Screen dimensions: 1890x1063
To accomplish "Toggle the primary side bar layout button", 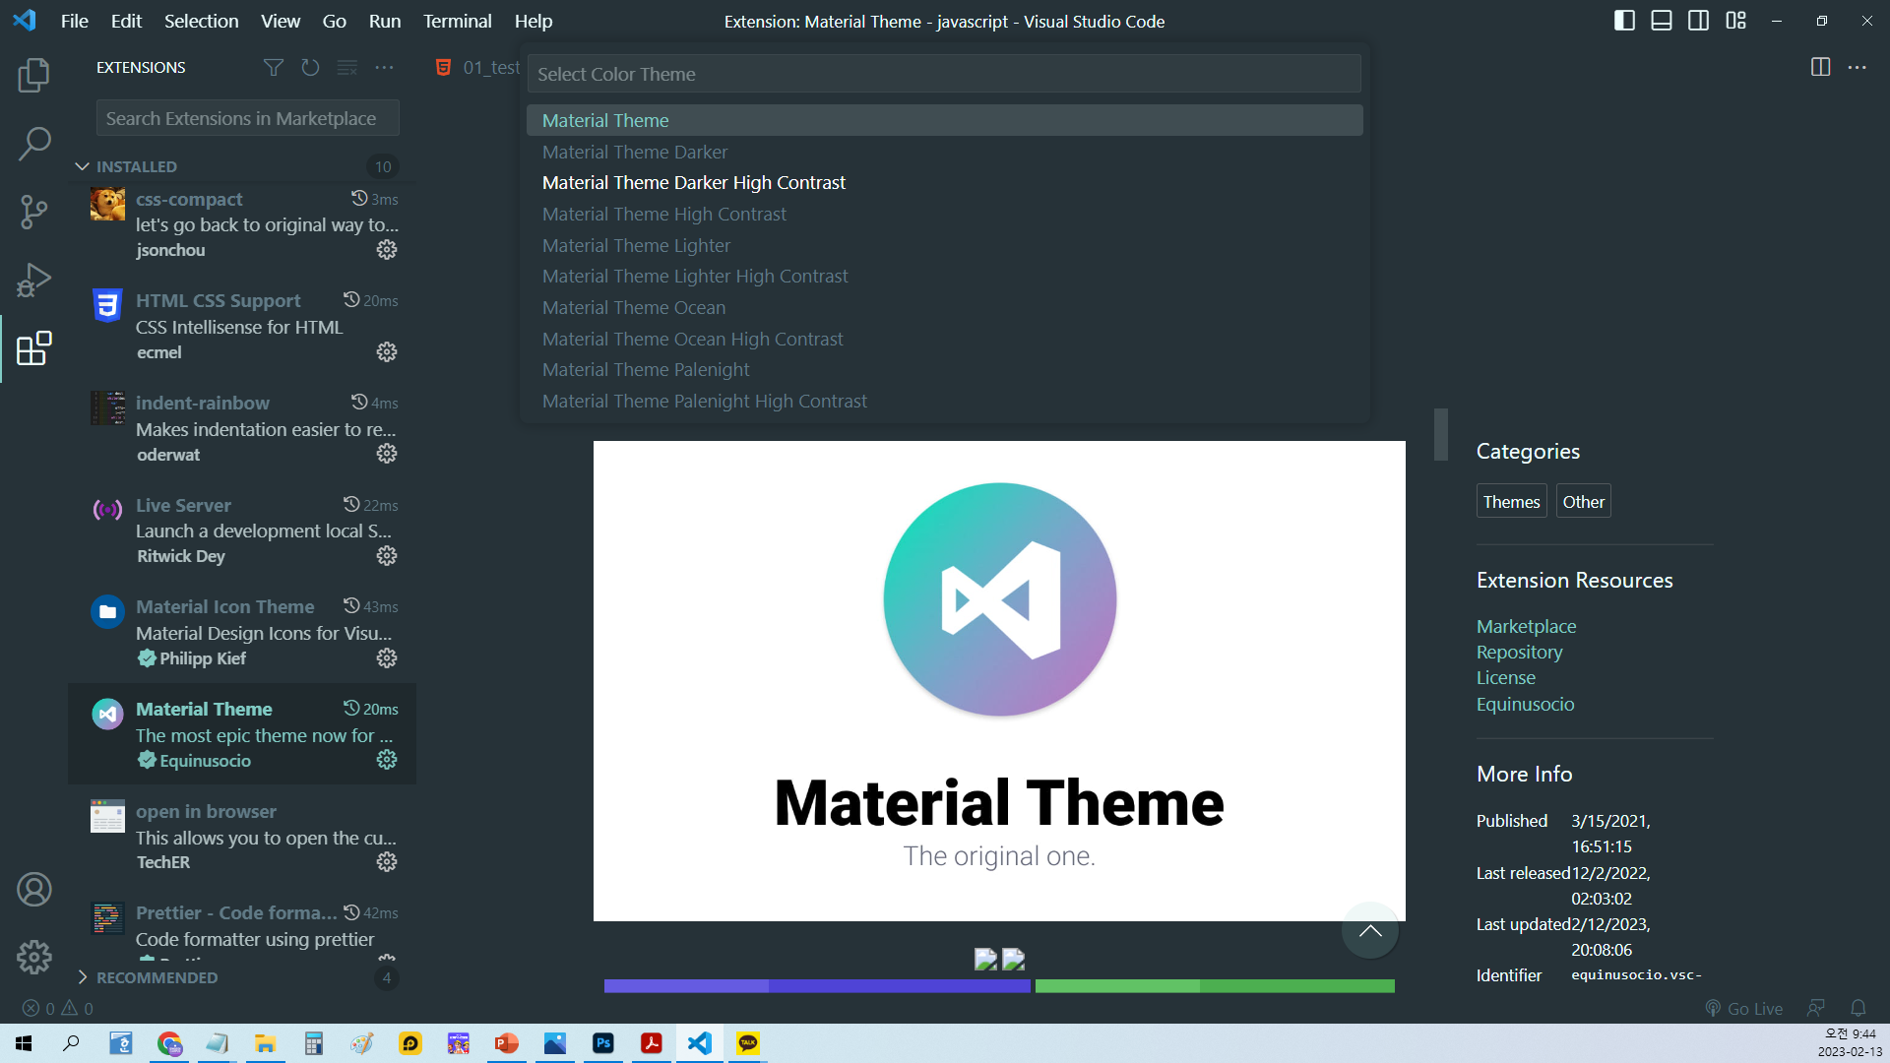I will point(1624,21).
